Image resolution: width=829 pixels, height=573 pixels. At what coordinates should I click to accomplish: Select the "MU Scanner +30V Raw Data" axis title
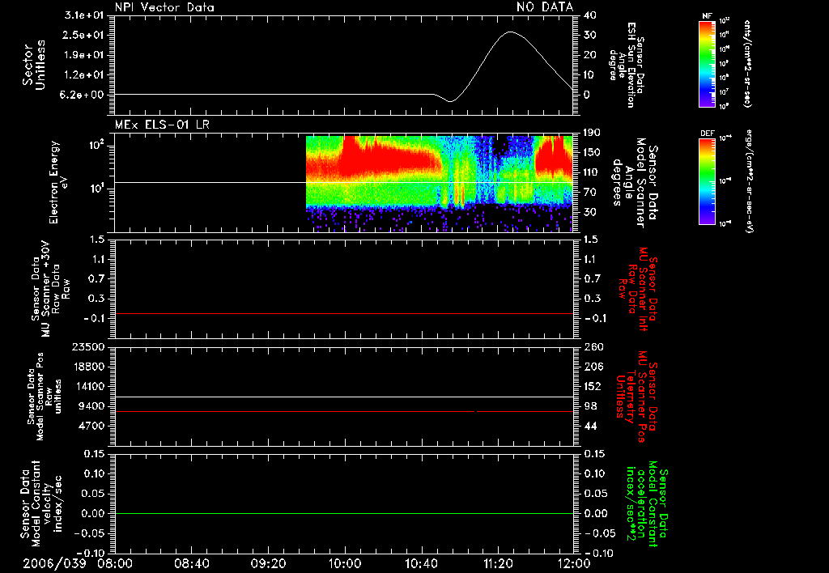pyautogui.click(x=50, y=290)
